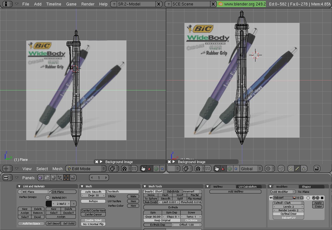This screenshot has width=332, height=230.
Task: Click Apply on the Subsurf modifier
Action: (x=318, y=203)
